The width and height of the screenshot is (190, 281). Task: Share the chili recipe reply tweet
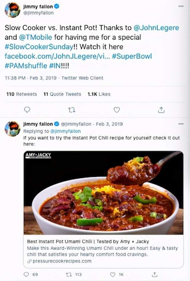click(x=155, y=274)
